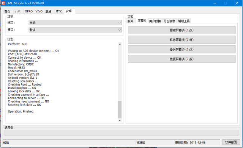Viewport: 243px width, 148px height.
Task: Click the EME app logo icon
Action: click(x=3, y=3)
